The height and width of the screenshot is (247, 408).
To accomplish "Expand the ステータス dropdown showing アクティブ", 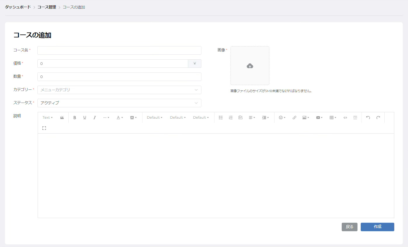I will click(x=119, y=103).
